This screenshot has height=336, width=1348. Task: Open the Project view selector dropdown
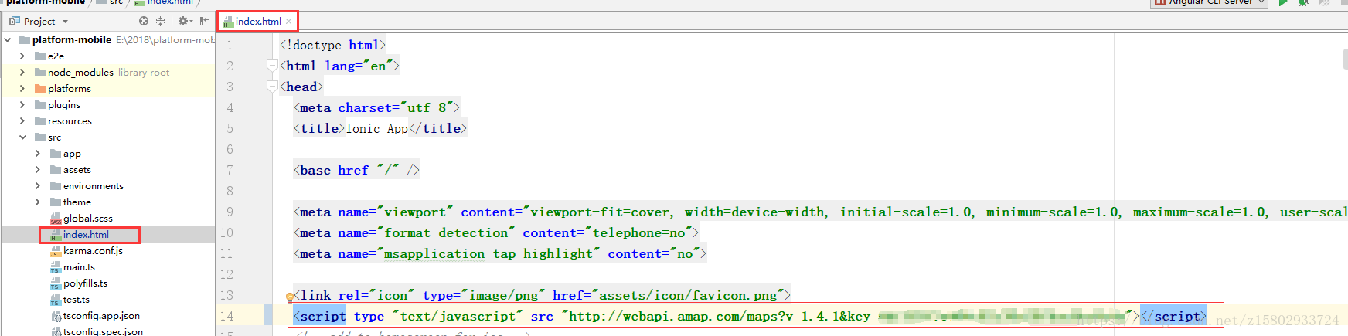(39, 21)
